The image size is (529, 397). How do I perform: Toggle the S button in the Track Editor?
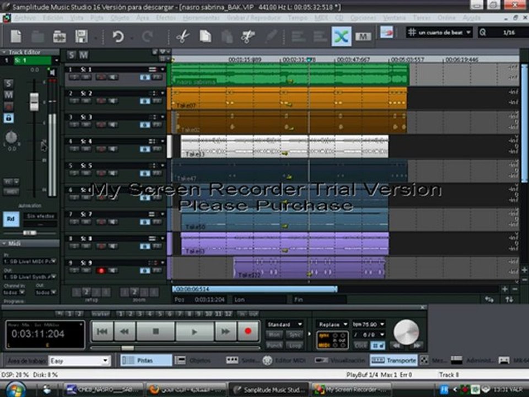click(9, 83)
